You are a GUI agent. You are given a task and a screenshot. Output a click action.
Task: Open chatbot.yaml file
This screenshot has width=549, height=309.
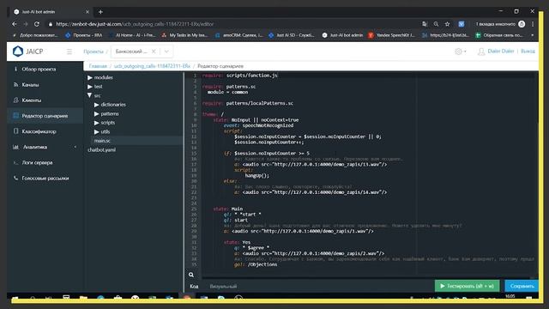coord(101,149)
